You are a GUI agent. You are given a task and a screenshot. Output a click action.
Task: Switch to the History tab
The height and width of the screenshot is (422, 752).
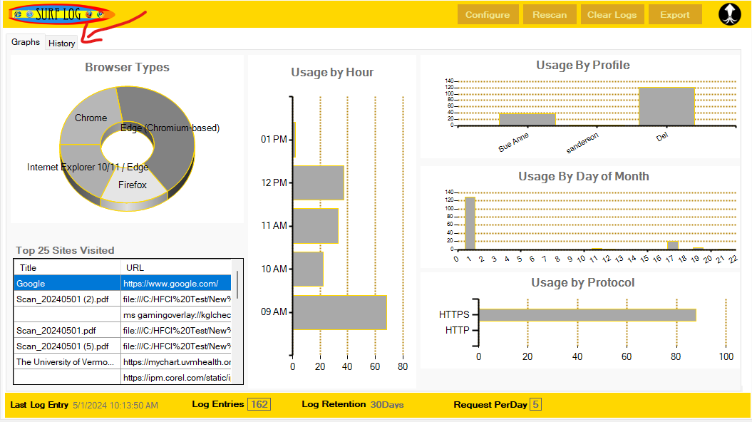(61, 43)
